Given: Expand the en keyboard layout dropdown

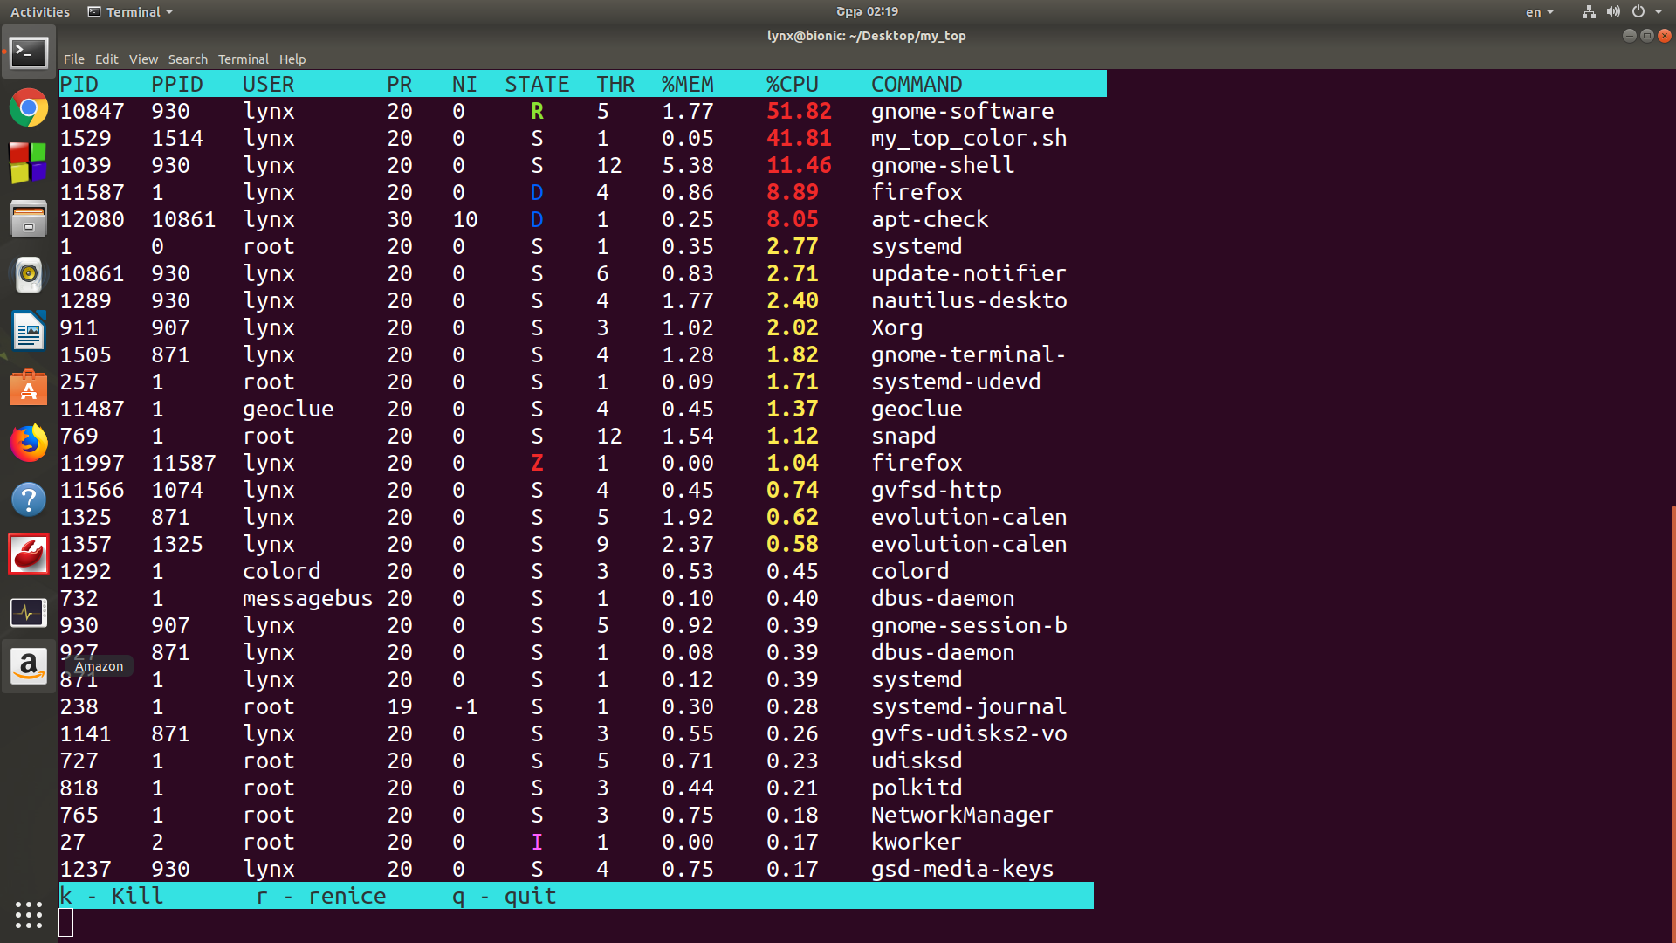Looking at the screenshot, I should coord(1540,12).
